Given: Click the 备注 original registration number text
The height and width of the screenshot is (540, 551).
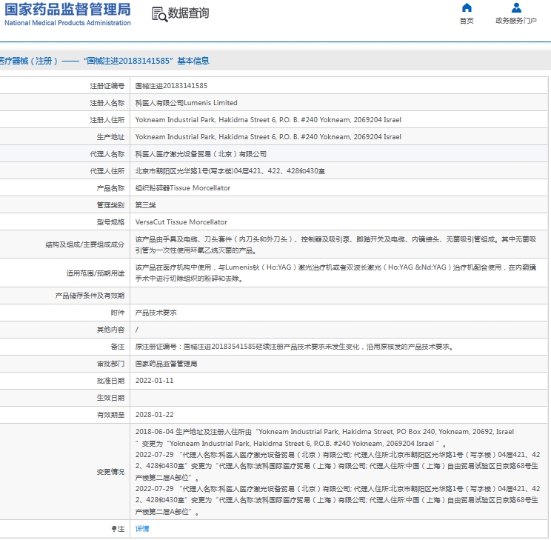Looking at the screenshot, I should pos(295,347).
